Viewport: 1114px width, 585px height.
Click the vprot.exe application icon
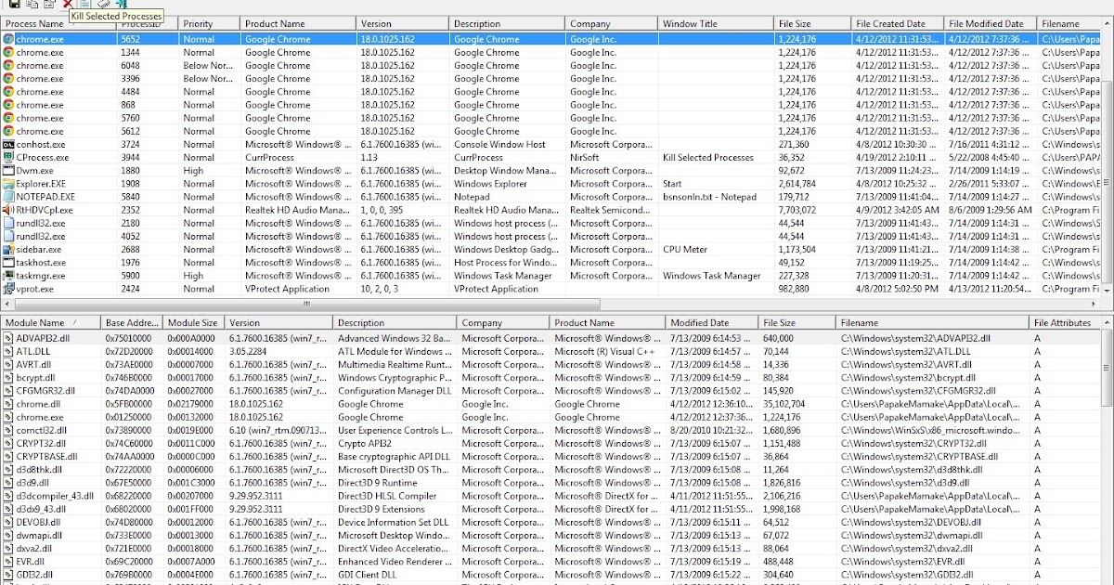8,289
